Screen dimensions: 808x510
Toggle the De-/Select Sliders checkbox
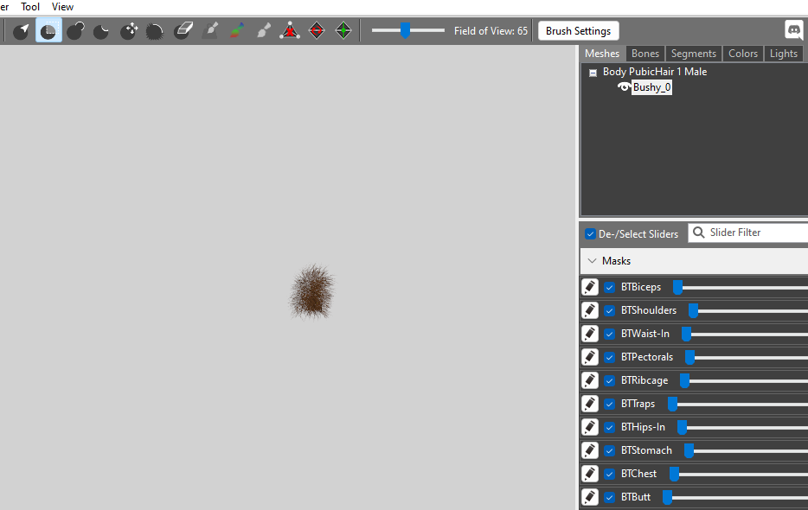coord(591,234)
